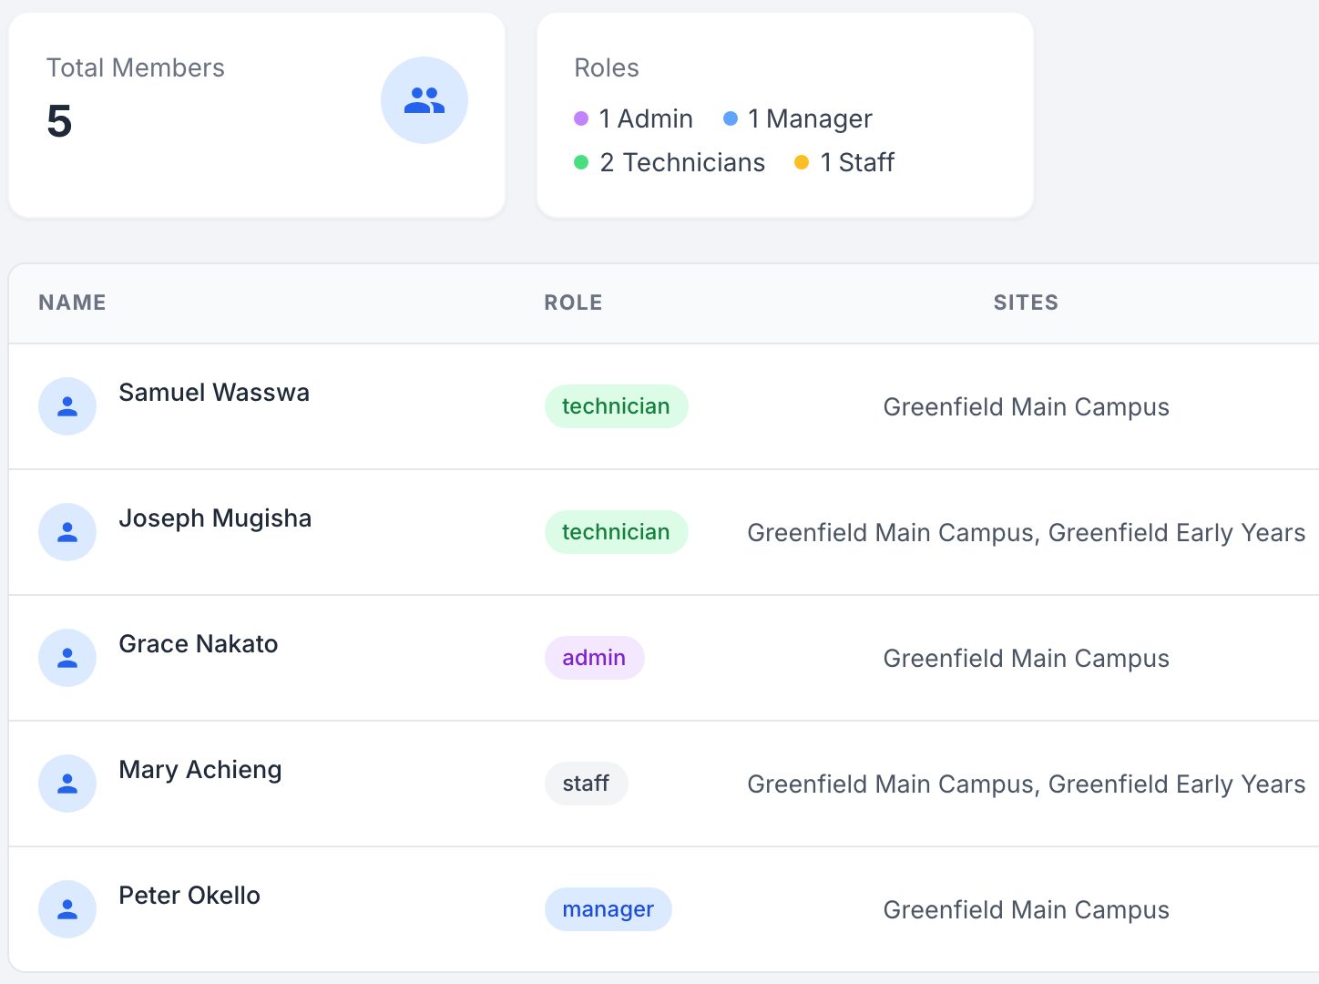
Task: Select the name Joseph Mugisha
Action: tap(215, 518)
